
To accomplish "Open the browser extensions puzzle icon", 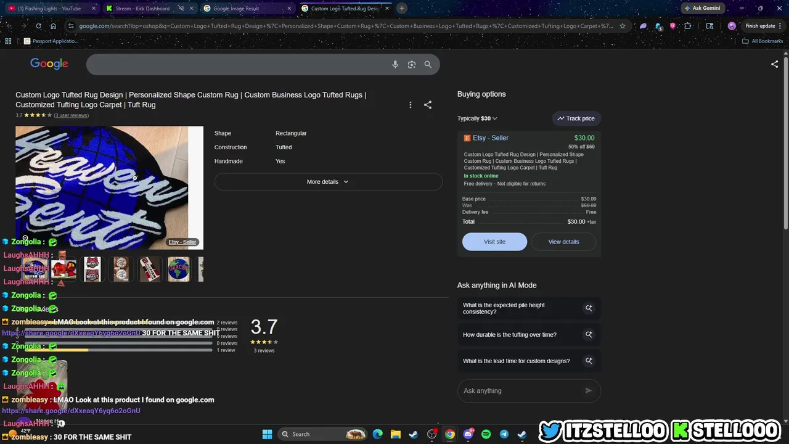I will tap(688, 26).
